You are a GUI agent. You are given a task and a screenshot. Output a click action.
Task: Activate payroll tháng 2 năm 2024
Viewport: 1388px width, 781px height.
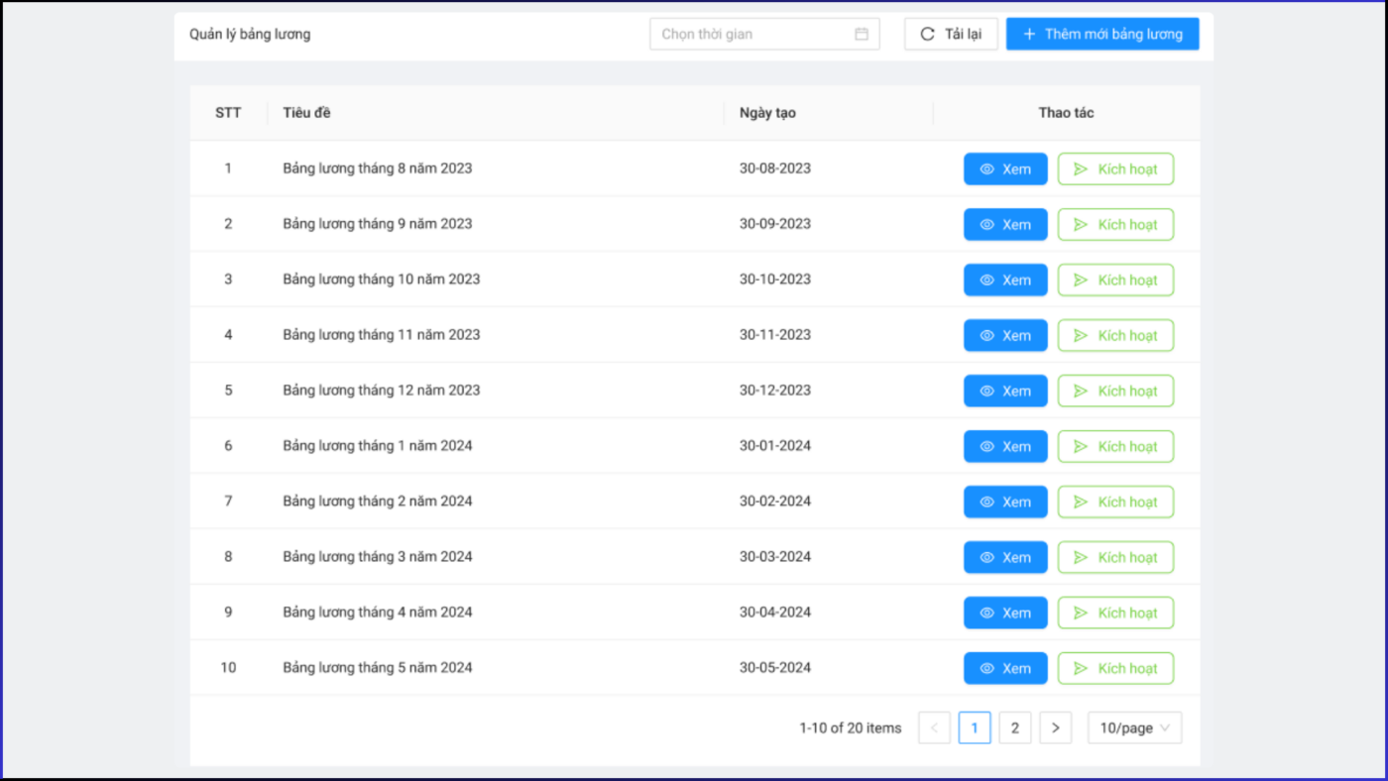[1115, 502]
